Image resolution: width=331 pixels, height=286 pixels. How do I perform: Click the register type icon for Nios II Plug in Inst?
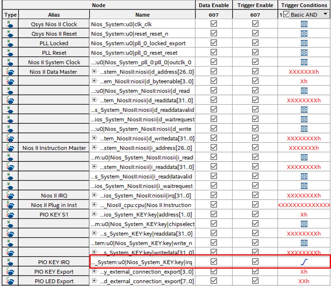coord(10,205)
